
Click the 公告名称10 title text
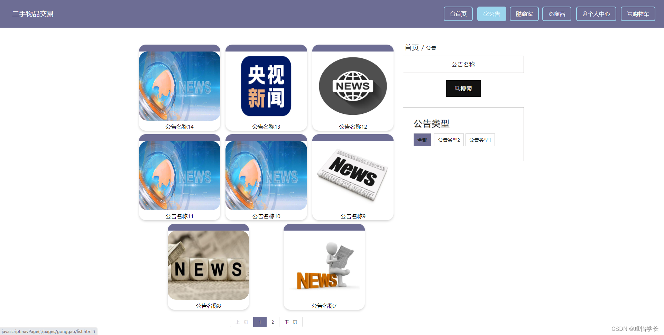(x=266, y=216)
